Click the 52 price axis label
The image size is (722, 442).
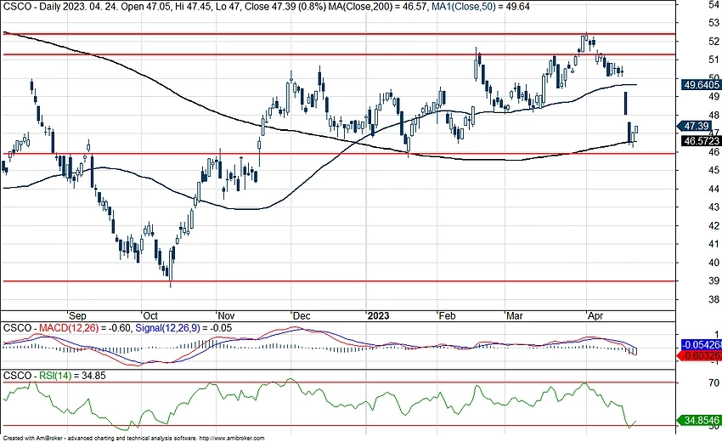pos(714,41)
